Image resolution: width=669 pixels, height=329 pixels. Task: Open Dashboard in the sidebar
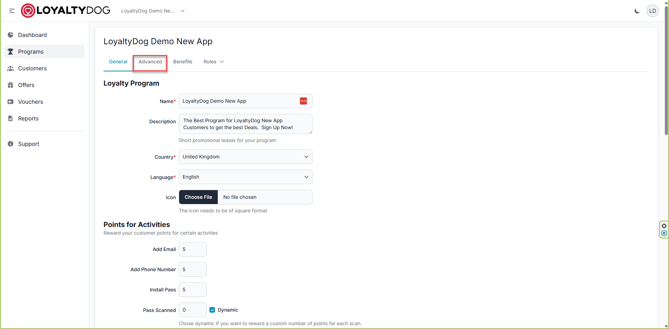(x=44, y=35)
